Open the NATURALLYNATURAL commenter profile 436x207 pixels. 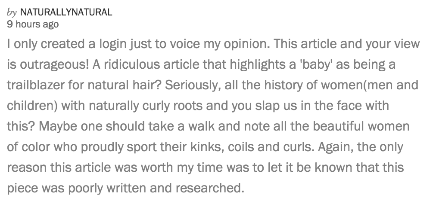coord(66,12)
